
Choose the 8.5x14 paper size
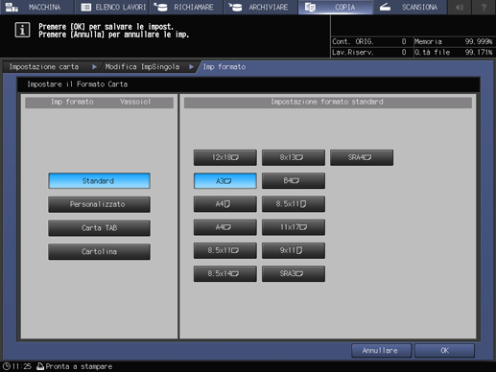click(225, 274)
